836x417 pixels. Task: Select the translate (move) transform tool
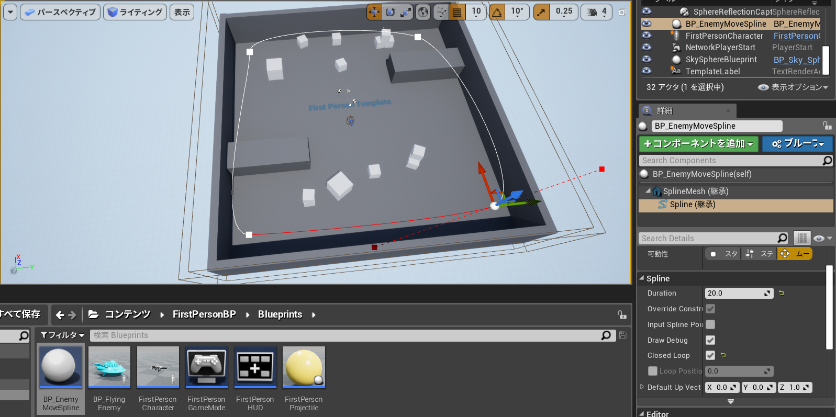(374, 12)
